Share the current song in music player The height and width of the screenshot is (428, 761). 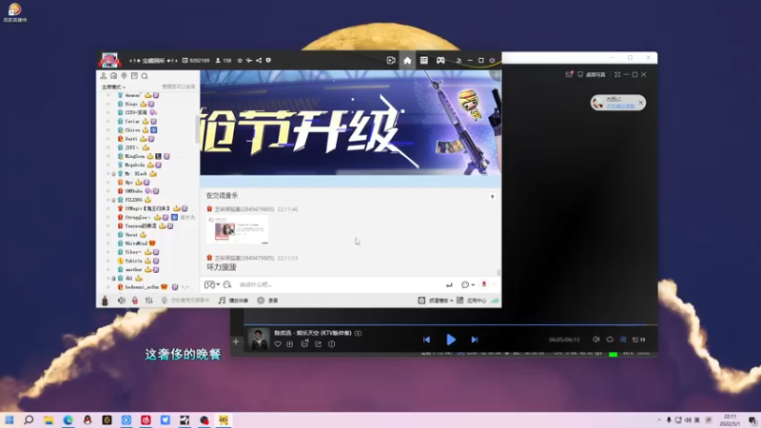[x=318, y=344]
